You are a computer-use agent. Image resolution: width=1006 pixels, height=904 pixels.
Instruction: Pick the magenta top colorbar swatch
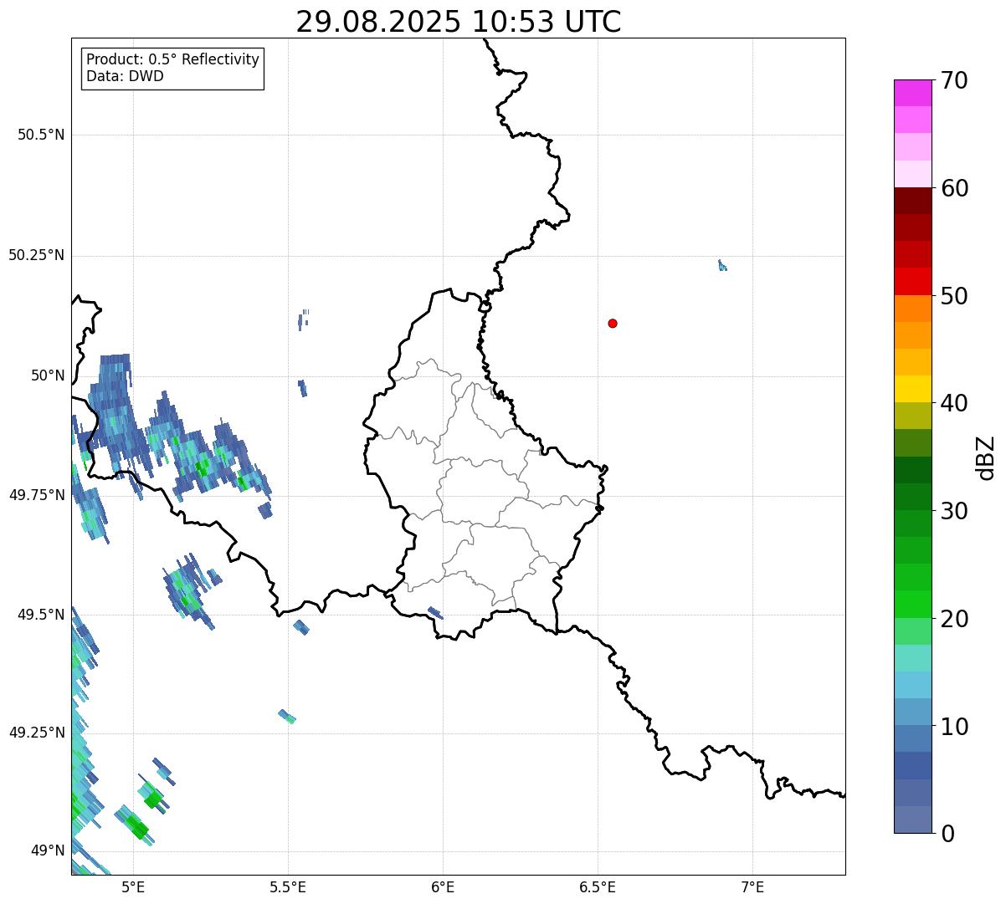(x=913, y=93)
